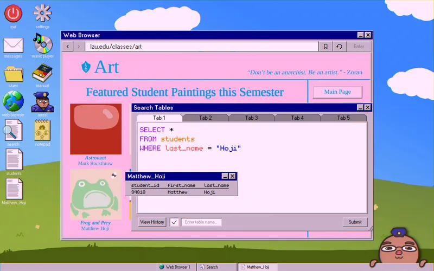434x271 pixels.
Task: View the Astronaut painting thumbnail
Action: coord(96,129)
